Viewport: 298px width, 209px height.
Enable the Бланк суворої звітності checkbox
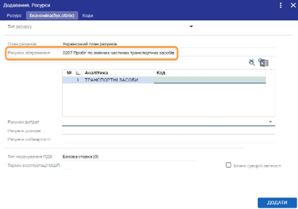229,166
